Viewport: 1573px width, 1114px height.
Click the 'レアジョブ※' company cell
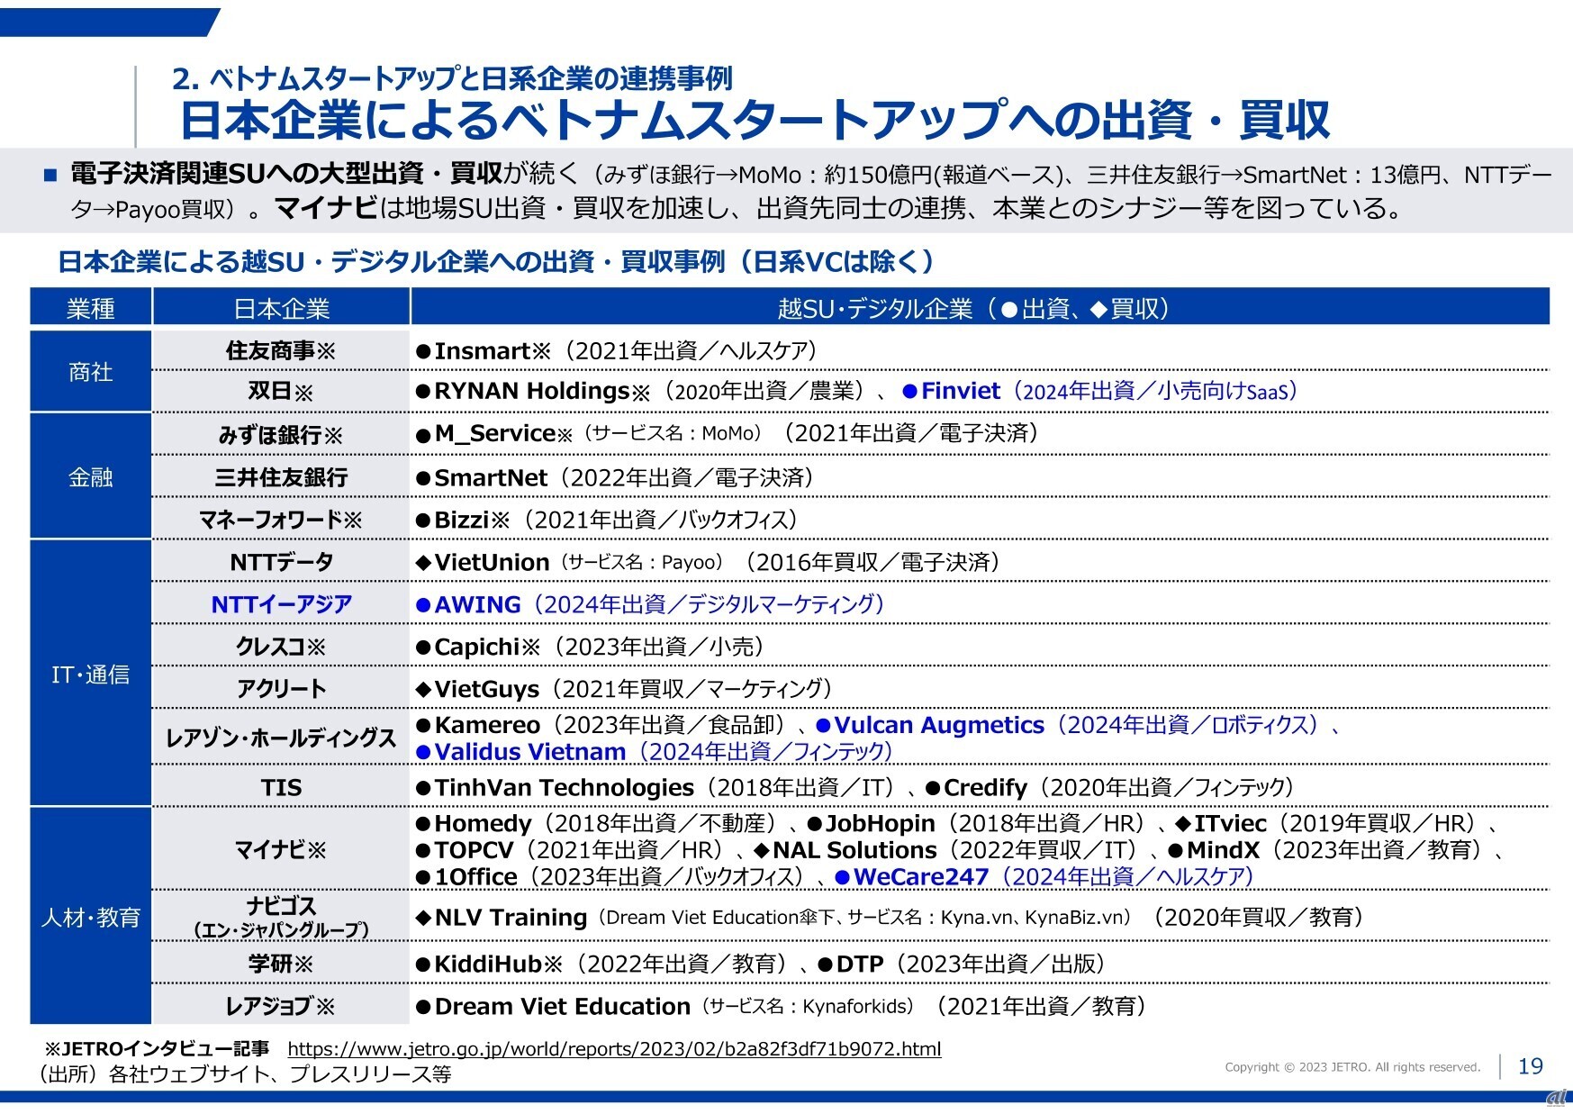(281, 1006)
